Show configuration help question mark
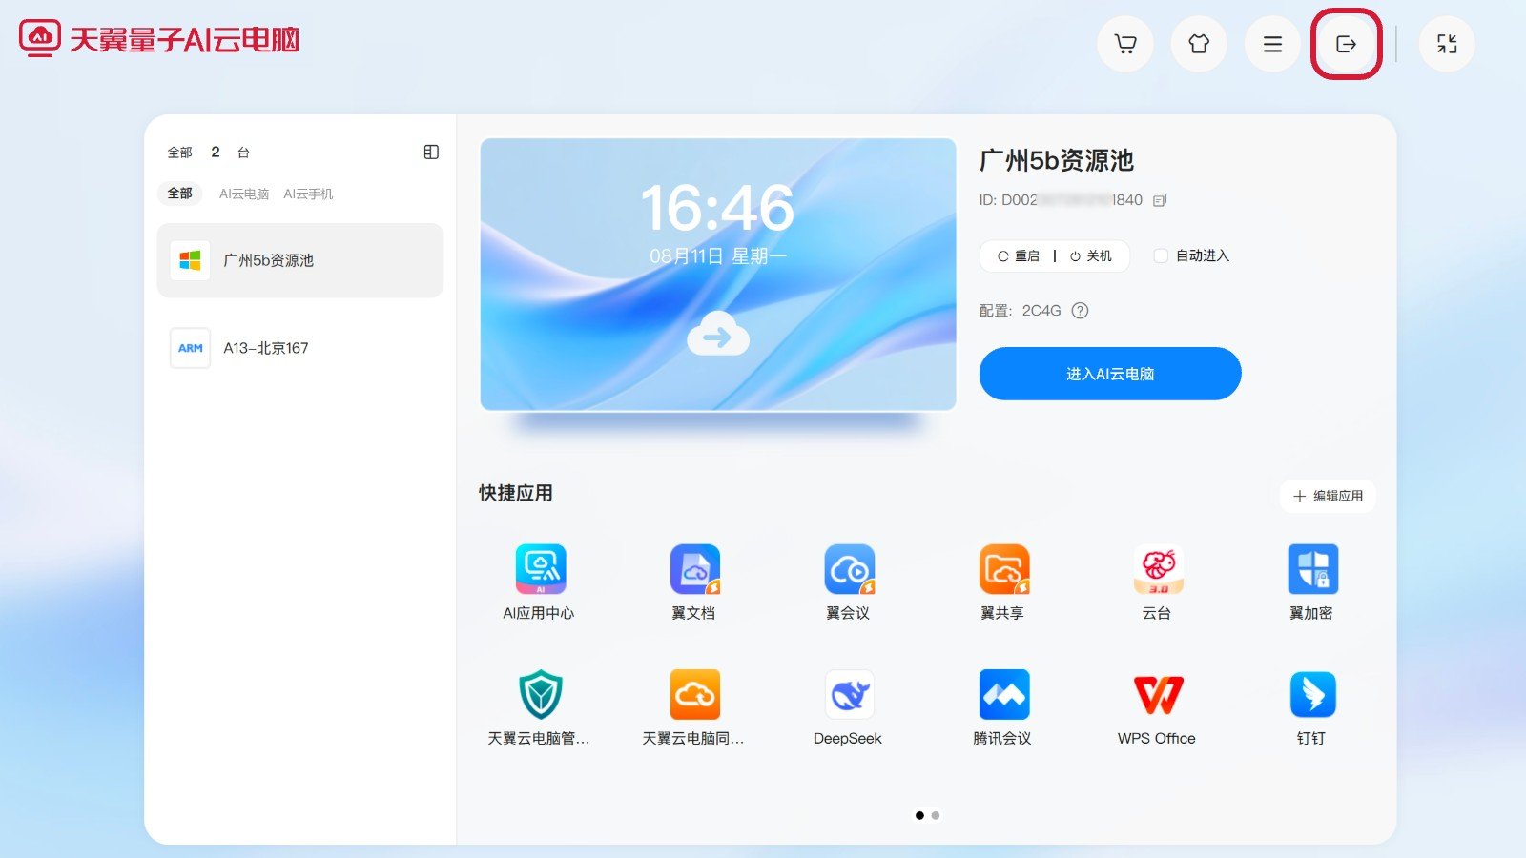This screenshot has width=1526, height=858. [x=1080, y=311]
